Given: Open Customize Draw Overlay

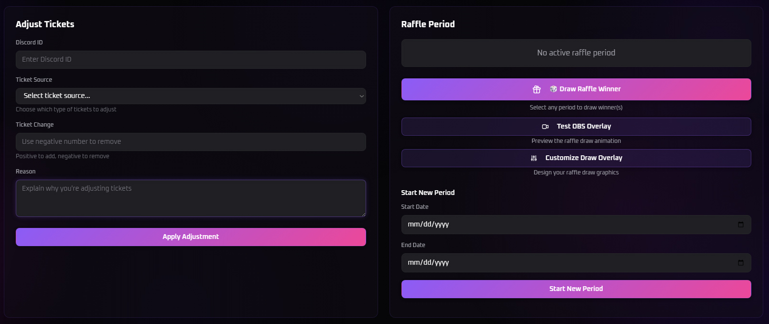Looking at the screenshot, I should [576, 158].
